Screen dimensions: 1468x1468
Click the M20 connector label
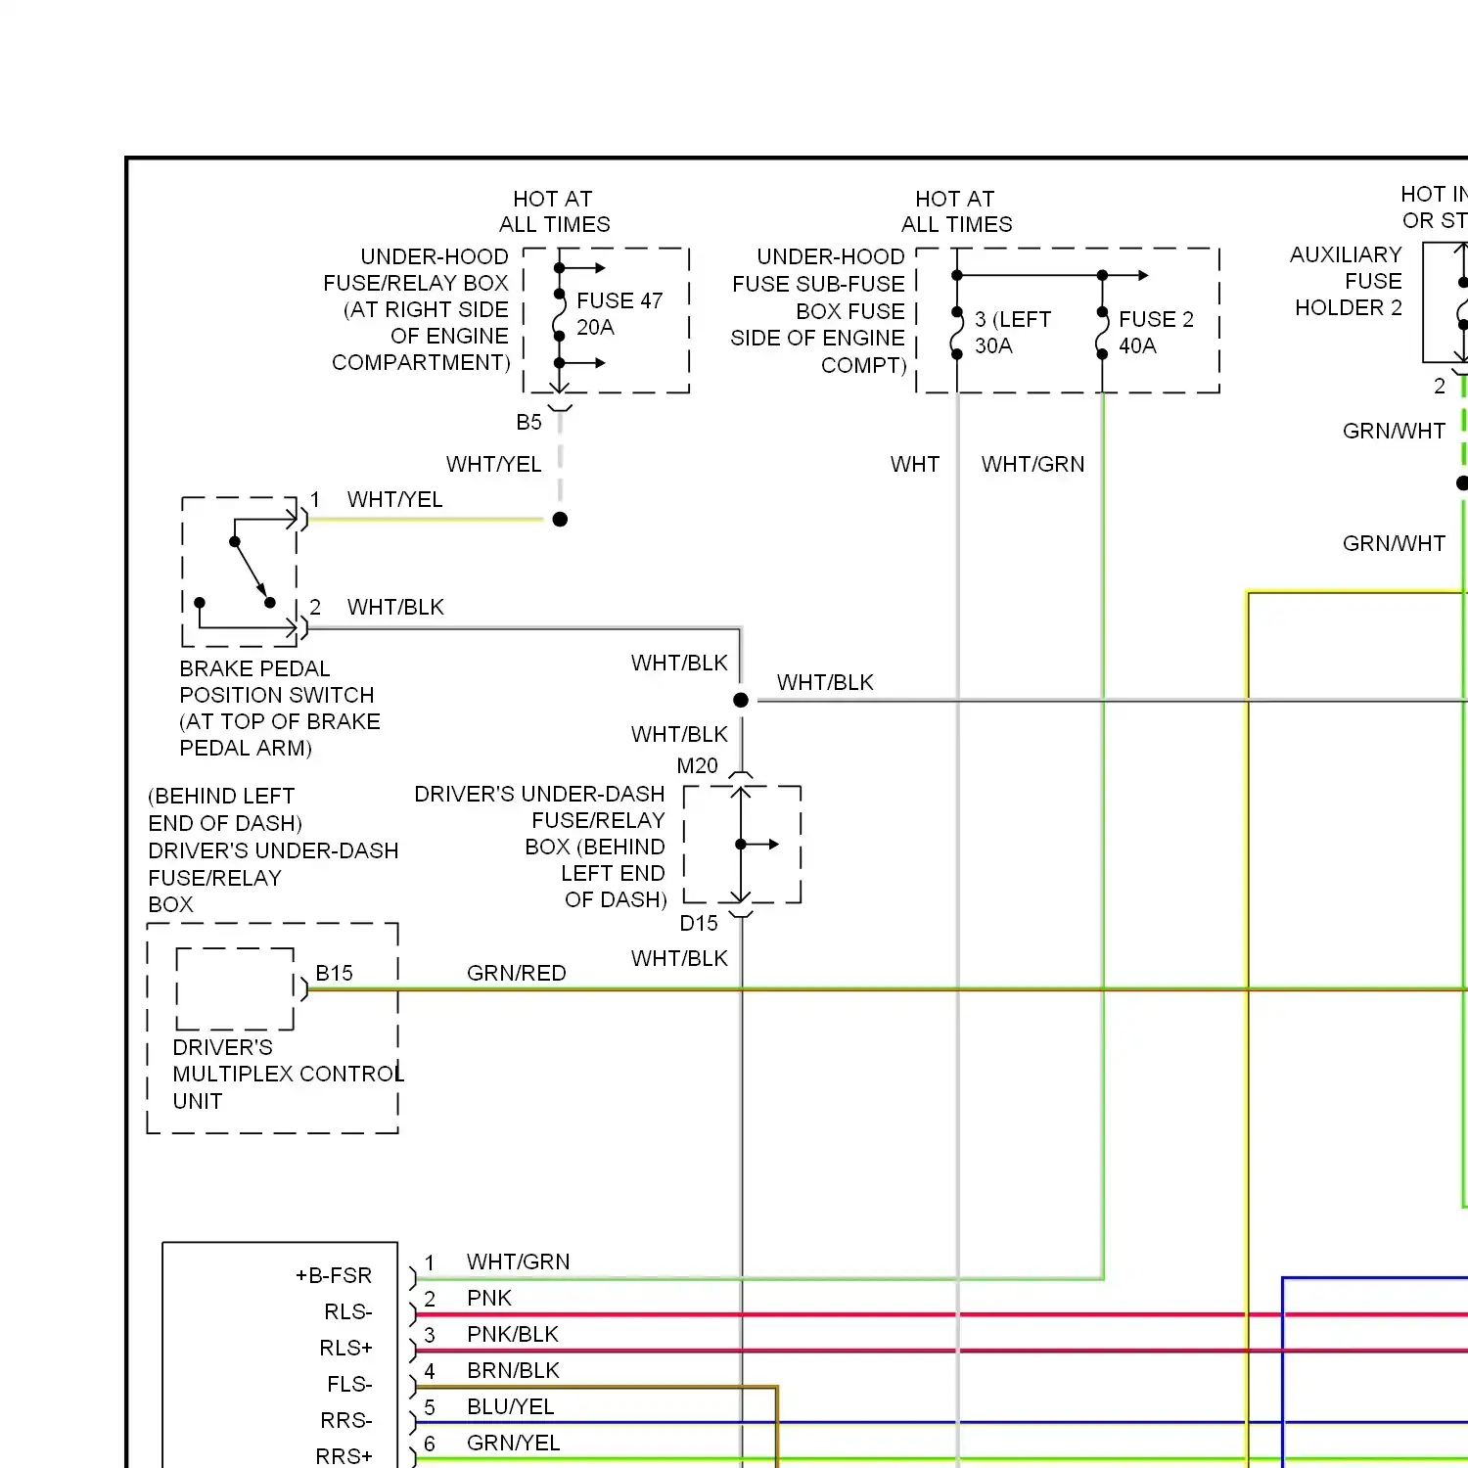tap(697, 766)
